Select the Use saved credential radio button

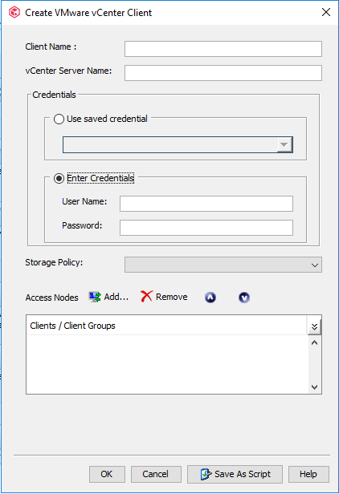59,119
